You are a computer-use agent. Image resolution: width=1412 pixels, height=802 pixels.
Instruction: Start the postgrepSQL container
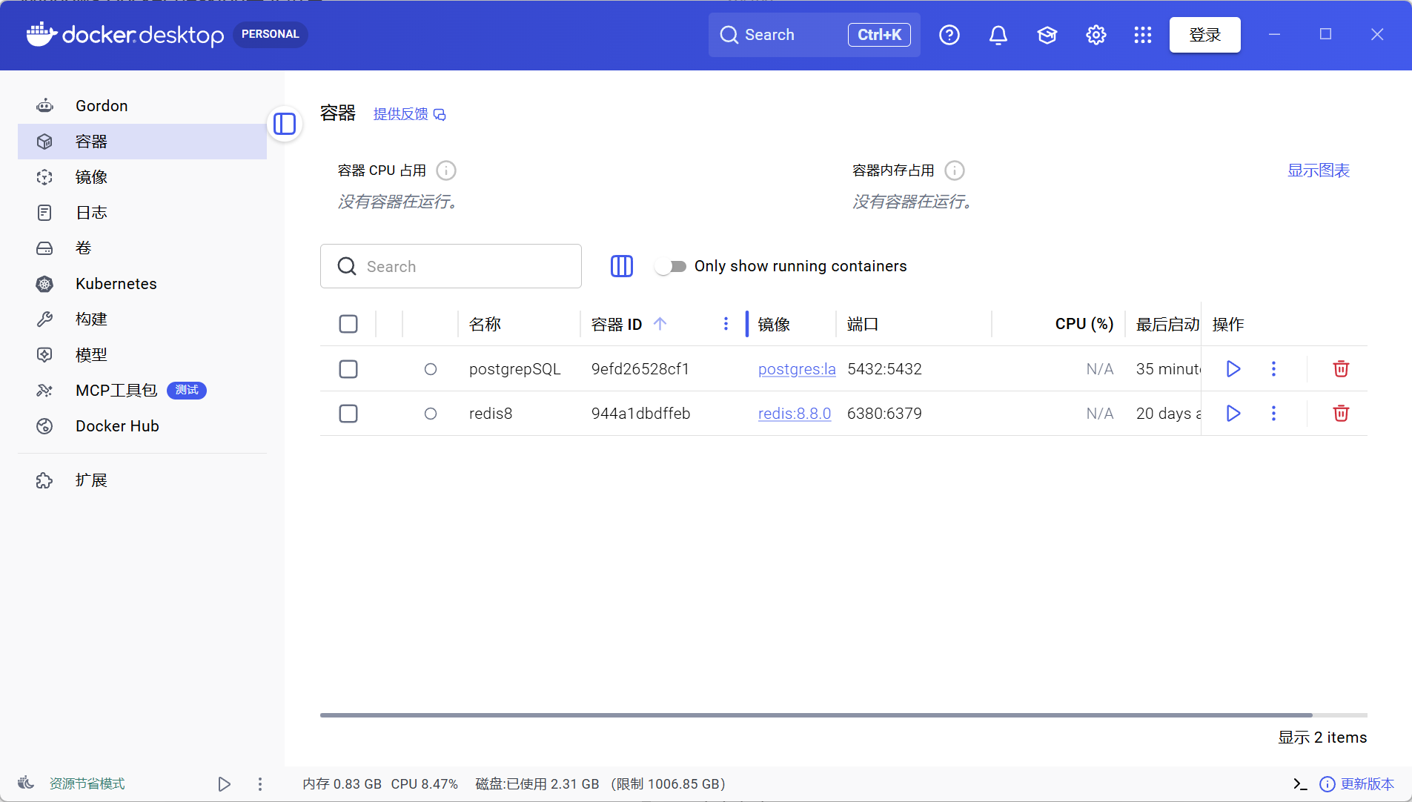(x=1233, y=369)
